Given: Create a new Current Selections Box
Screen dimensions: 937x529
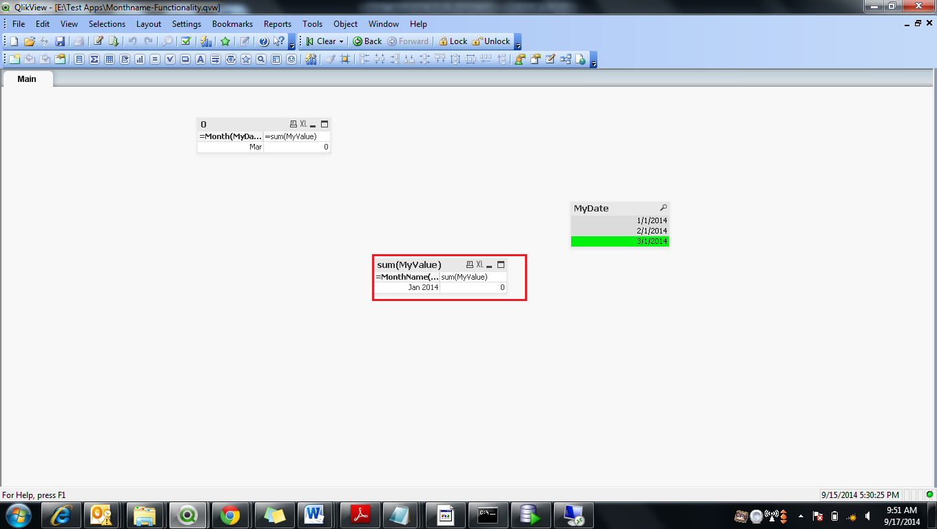Looking at the screenshot, I should point(170,59).
